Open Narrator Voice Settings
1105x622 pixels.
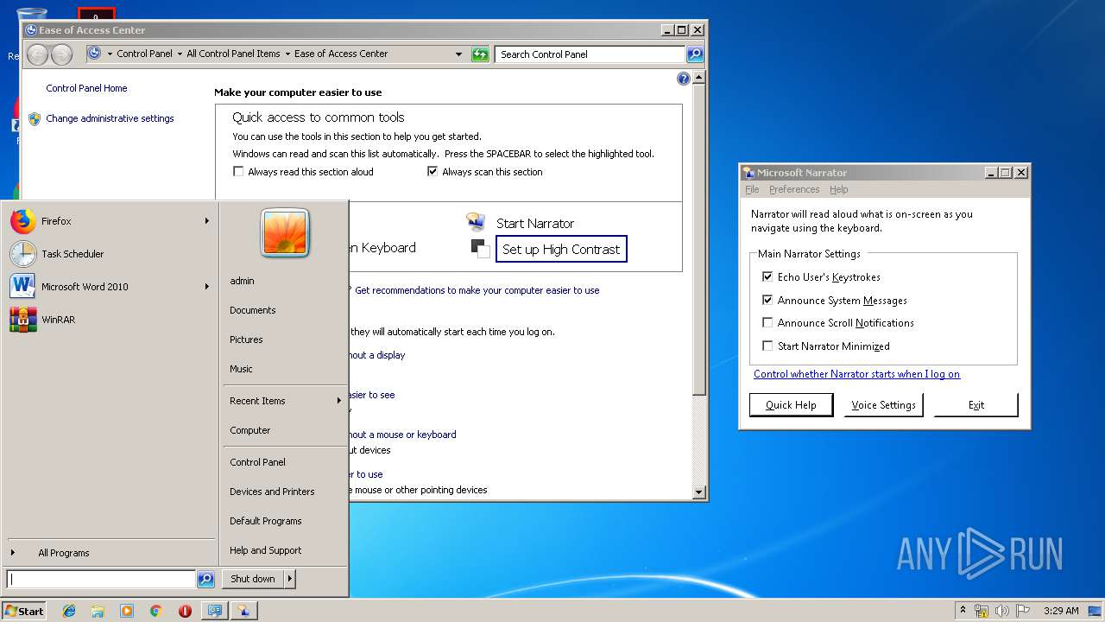pos(883,405)
